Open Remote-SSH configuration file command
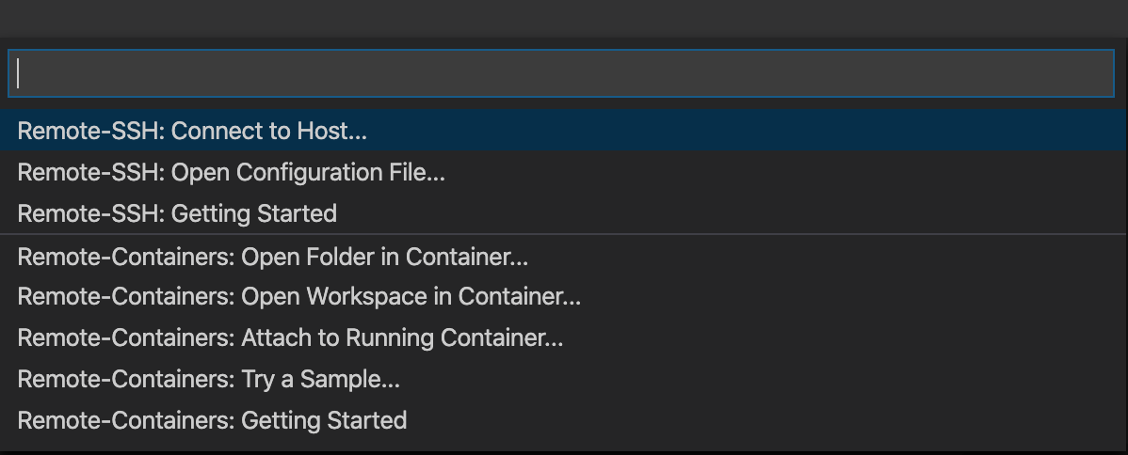Viewport: 1128px width, 455px height. point(564,172)
